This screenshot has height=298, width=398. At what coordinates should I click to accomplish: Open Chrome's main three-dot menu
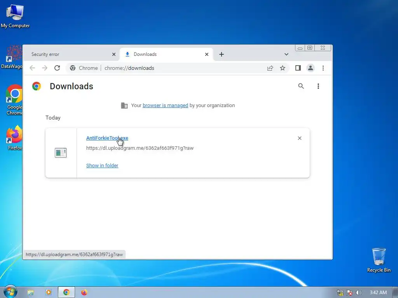[323, 68]
